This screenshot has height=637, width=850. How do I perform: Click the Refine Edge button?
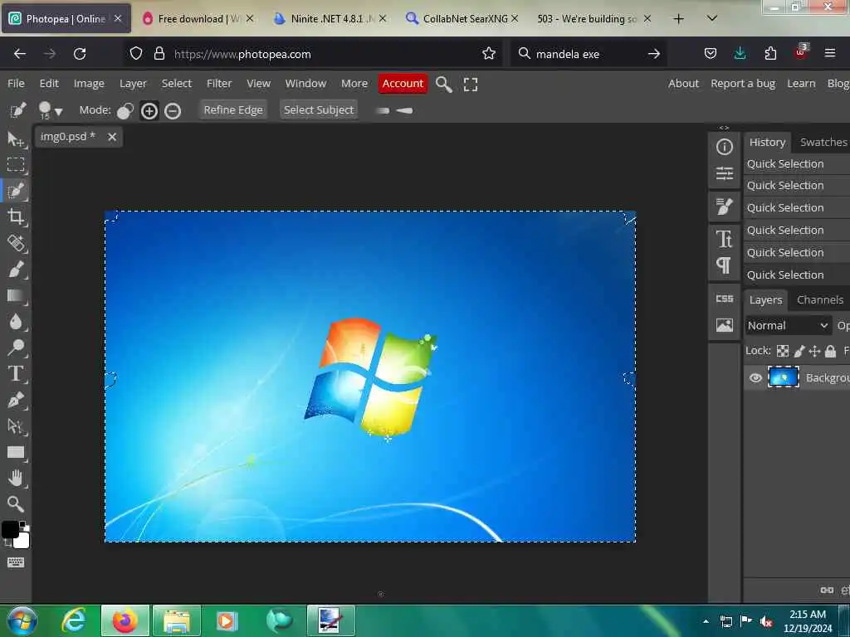point(233,110)
